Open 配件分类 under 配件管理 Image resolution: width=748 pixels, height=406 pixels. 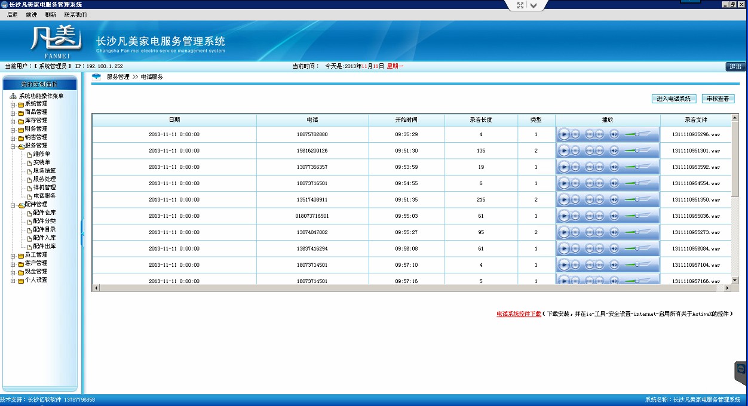(45, 221)
